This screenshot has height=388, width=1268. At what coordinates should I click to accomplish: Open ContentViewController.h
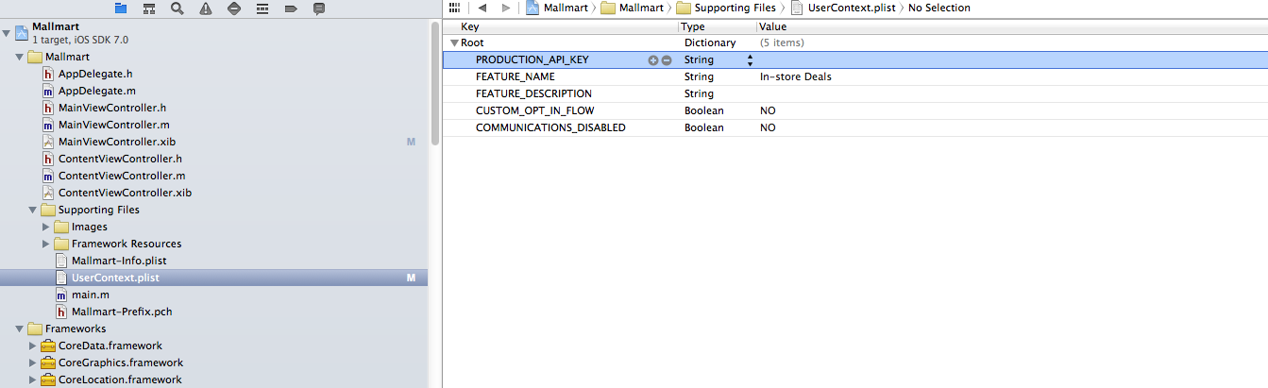tap(120, 159)
